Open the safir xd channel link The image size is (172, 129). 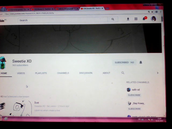click(136, 89)
